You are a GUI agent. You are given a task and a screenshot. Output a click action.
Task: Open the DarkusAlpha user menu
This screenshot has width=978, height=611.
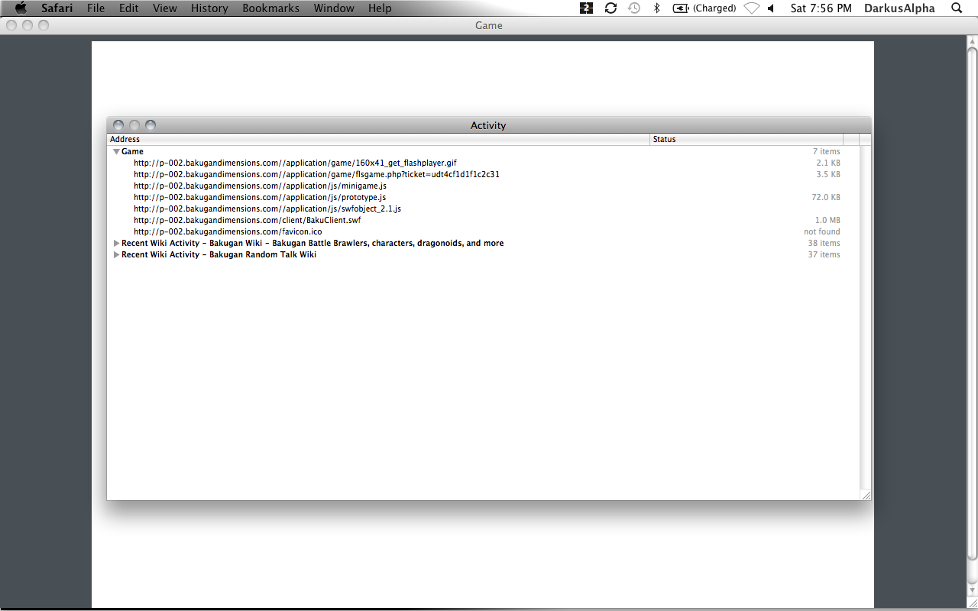coord(899,8)
